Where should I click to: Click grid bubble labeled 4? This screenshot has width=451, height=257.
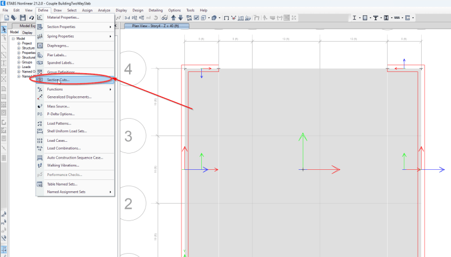tap(129, 69)
